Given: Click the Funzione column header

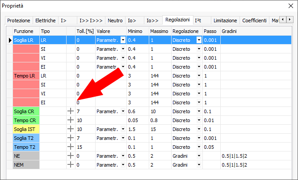Looking at the screenshot, I should (x=23, y=31).
